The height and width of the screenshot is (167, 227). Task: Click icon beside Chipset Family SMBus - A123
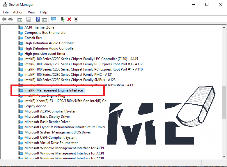21,80
